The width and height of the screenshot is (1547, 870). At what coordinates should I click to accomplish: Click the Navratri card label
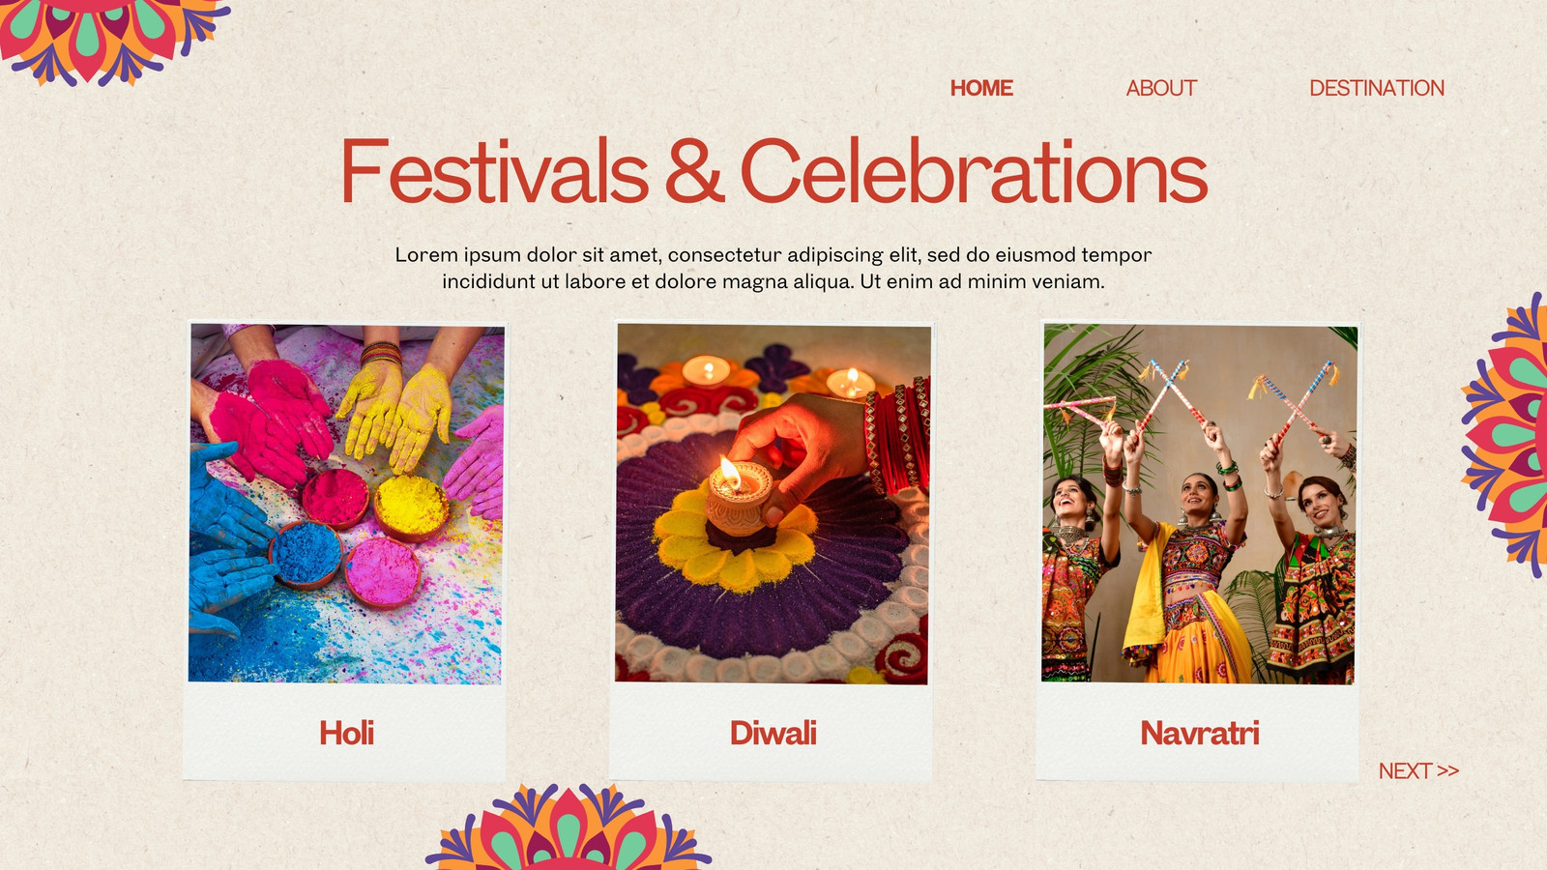(1199, 733)
